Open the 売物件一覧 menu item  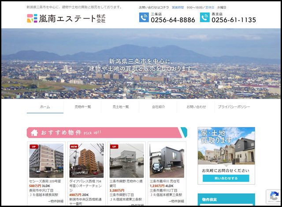pyautogui.click(x=83, y=107)
